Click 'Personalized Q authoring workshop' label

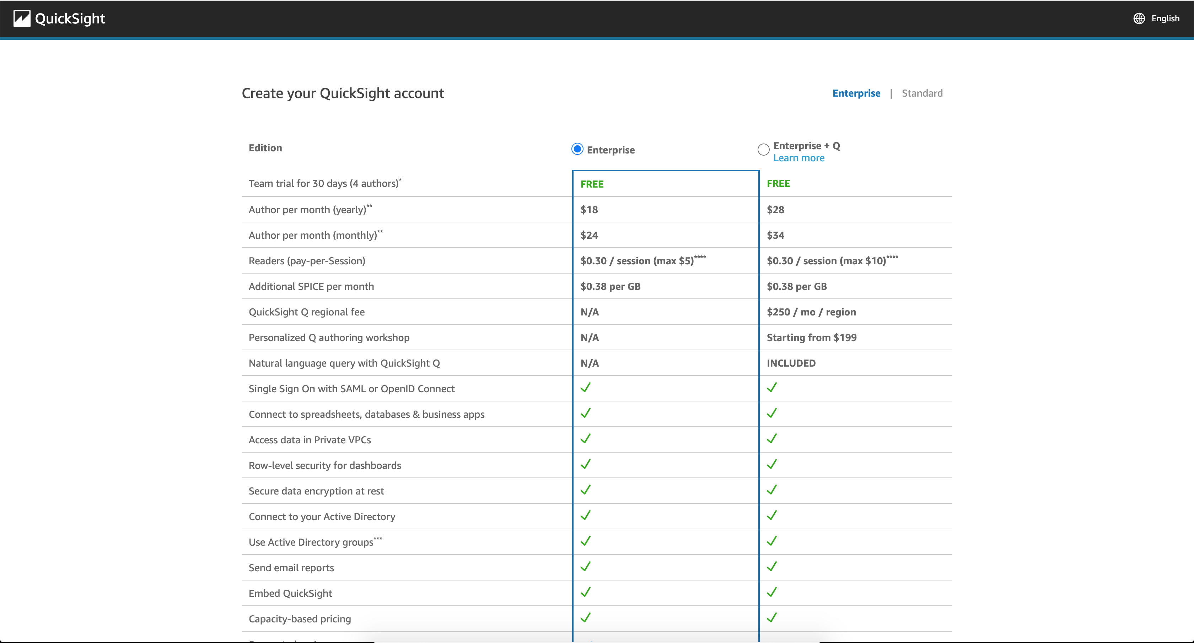tap(329, 338)
